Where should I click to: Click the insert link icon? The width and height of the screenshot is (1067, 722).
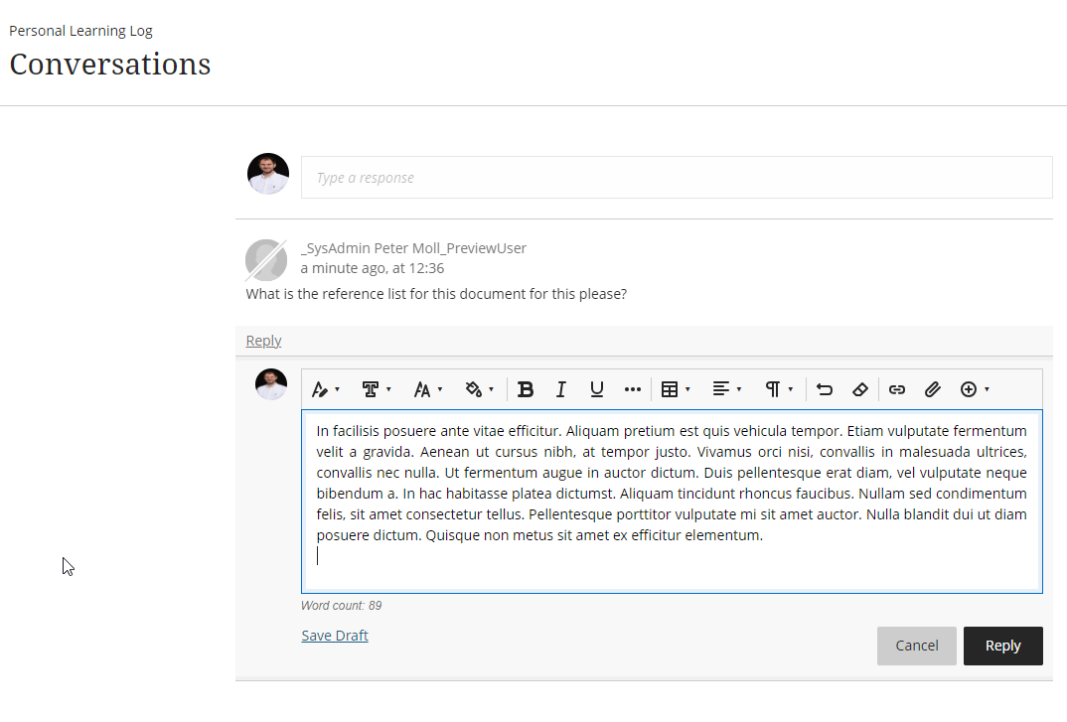[897, 389]
